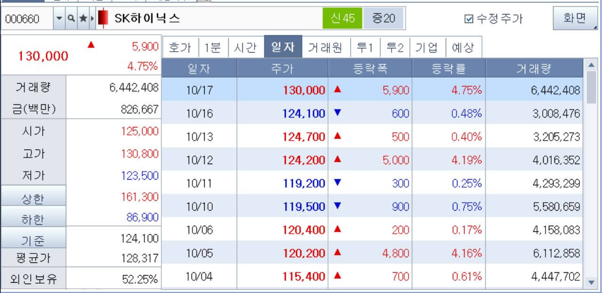Click the small right-arrow icon after the star
The image size is (602, 293).
pyautogui.click(x=92, y=19)
